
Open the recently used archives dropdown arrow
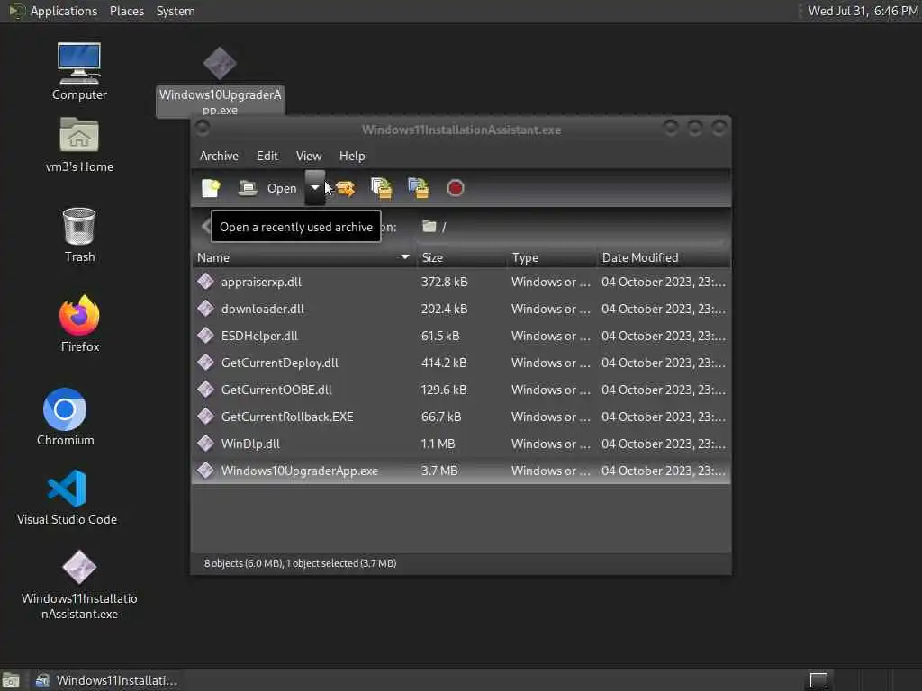click(314, 188)
